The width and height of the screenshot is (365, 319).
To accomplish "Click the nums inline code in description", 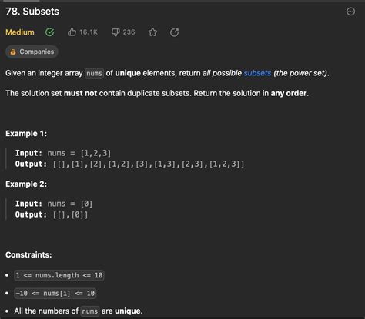I will pos(94,74).
